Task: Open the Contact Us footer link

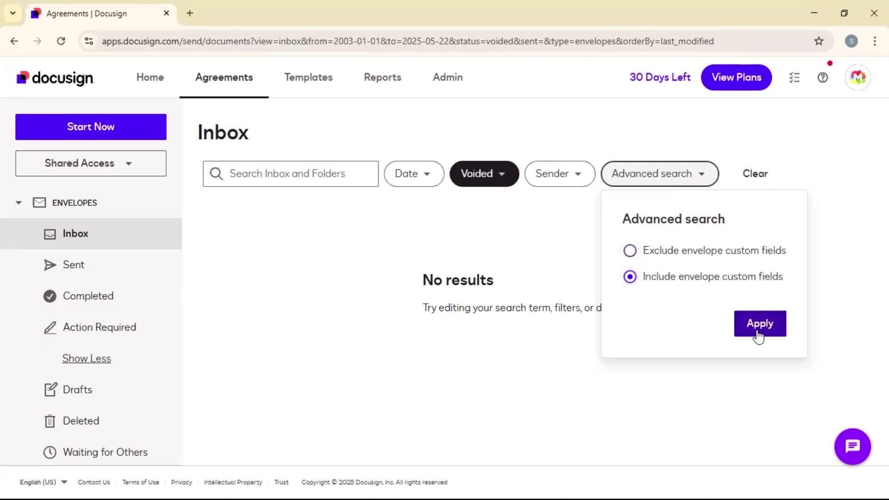Action: (x=94, y=482)
